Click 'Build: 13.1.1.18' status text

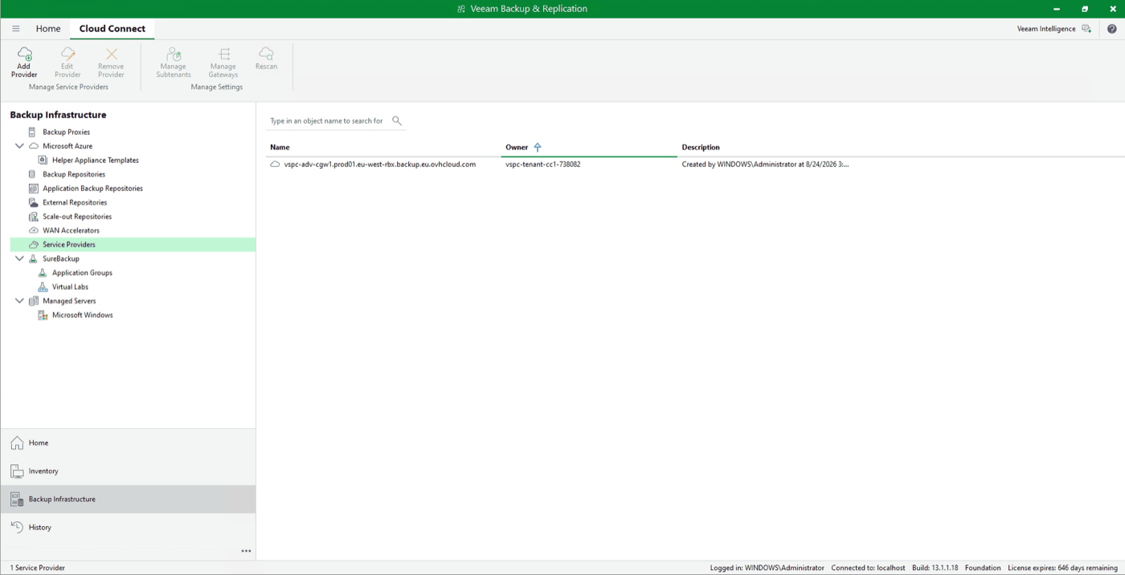pos(935,568)
